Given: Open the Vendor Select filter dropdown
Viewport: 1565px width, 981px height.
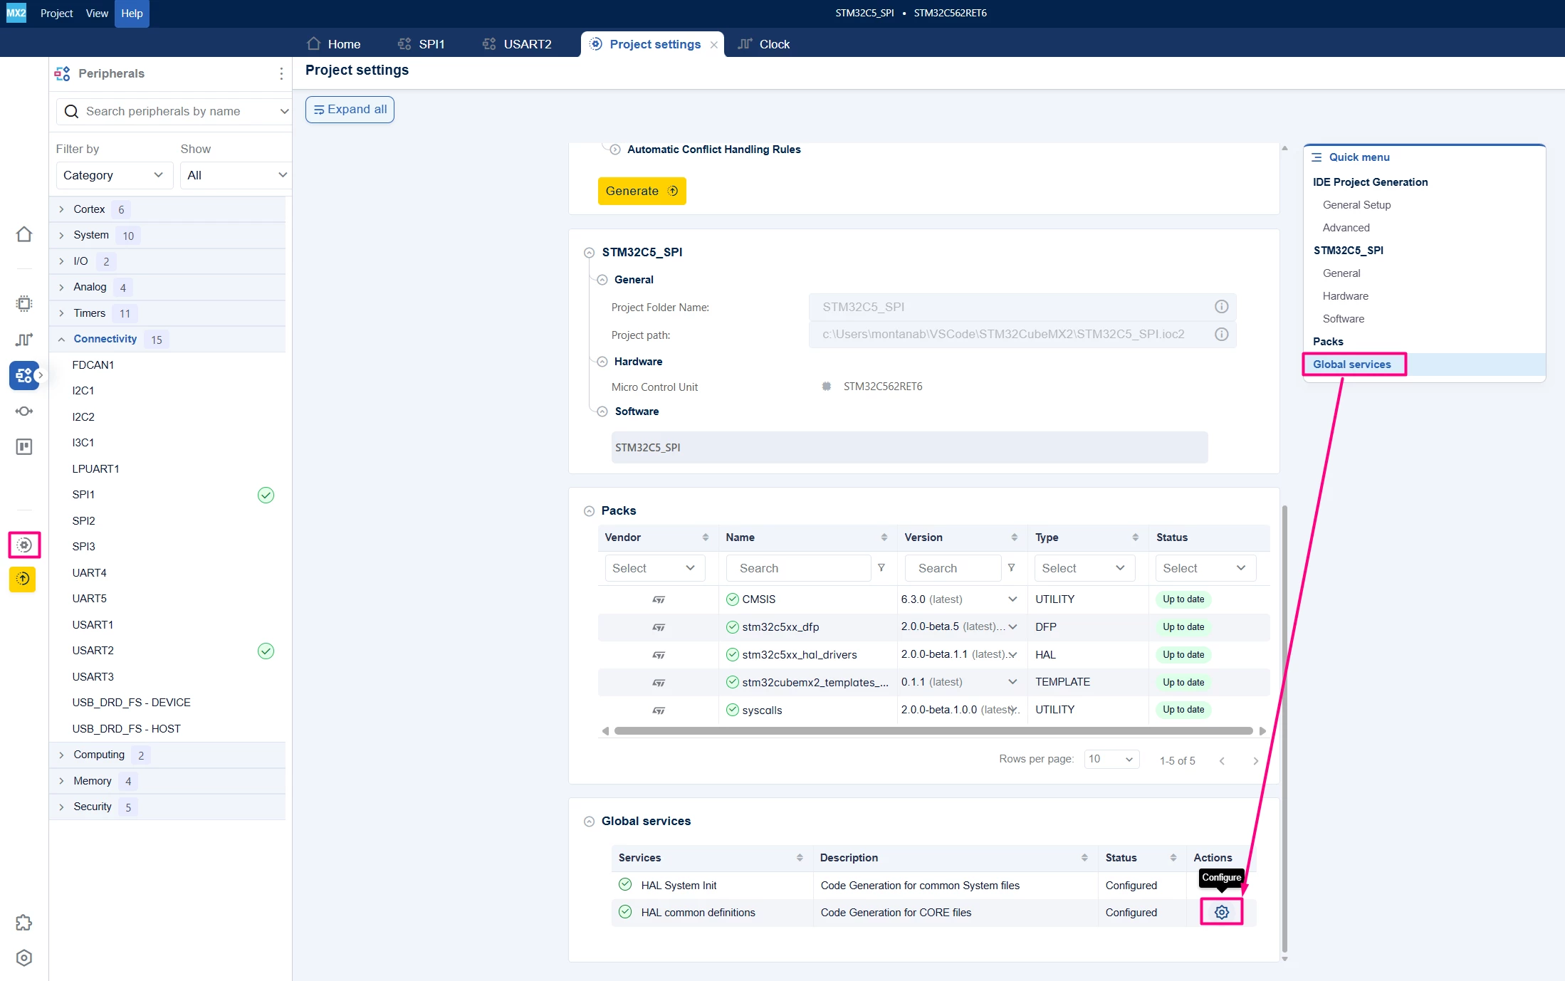Looking at the screenshot, I should click(654, 568).
